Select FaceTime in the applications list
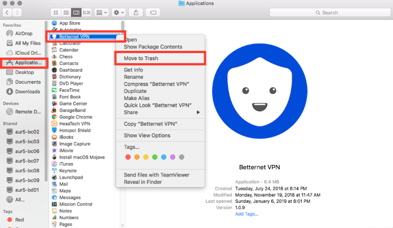Screen dimensions: 393x228 66,90
